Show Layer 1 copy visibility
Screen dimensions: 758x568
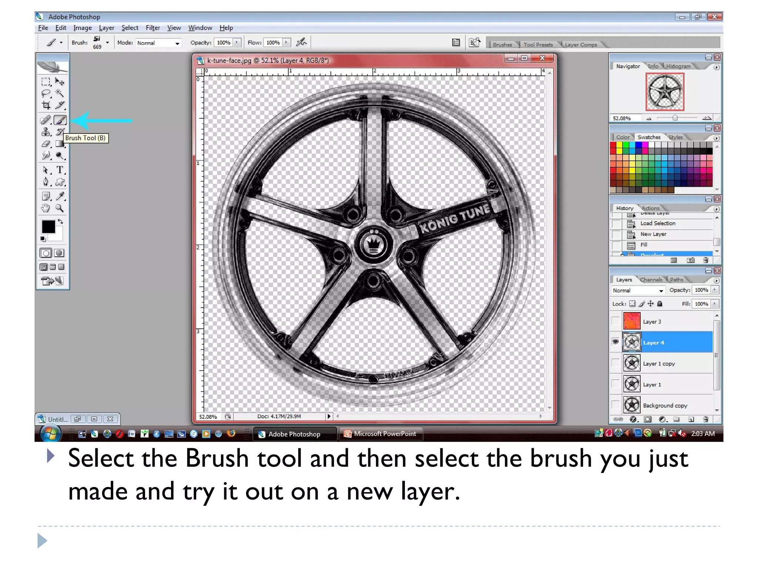point(616,363)
